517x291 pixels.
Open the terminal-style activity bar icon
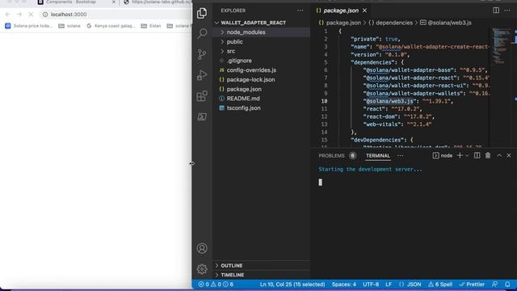[x=202, y=116]
